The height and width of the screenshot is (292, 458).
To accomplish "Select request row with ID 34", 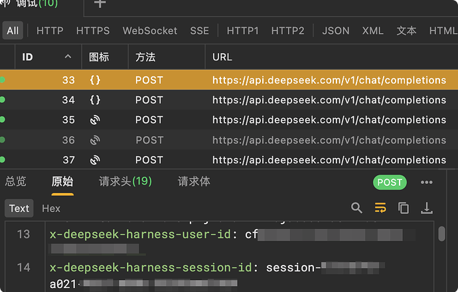I will [229, 100].
